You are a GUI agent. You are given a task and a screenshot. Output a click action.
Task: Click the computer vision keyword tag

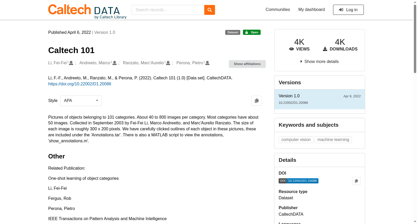coord(296,140)
